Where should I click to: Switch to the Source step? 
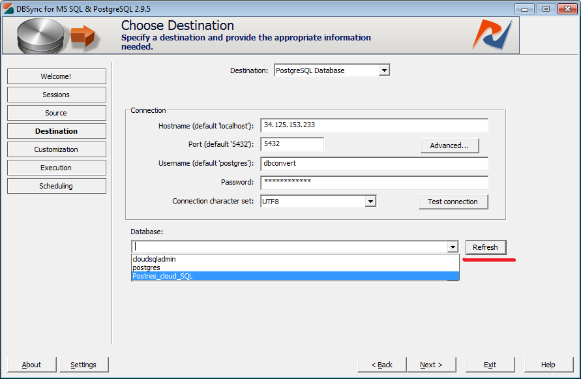point(56,113)
